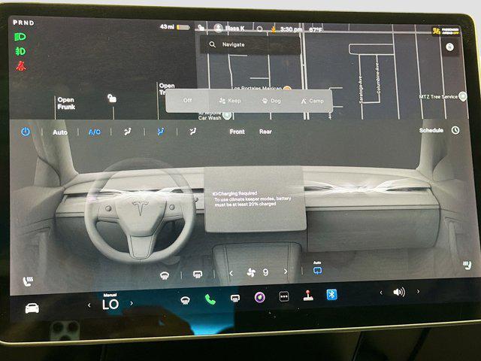Tap the passenger airbag off indicator
The height and width of the screenshot is (361, 481).
click(446, 32)
